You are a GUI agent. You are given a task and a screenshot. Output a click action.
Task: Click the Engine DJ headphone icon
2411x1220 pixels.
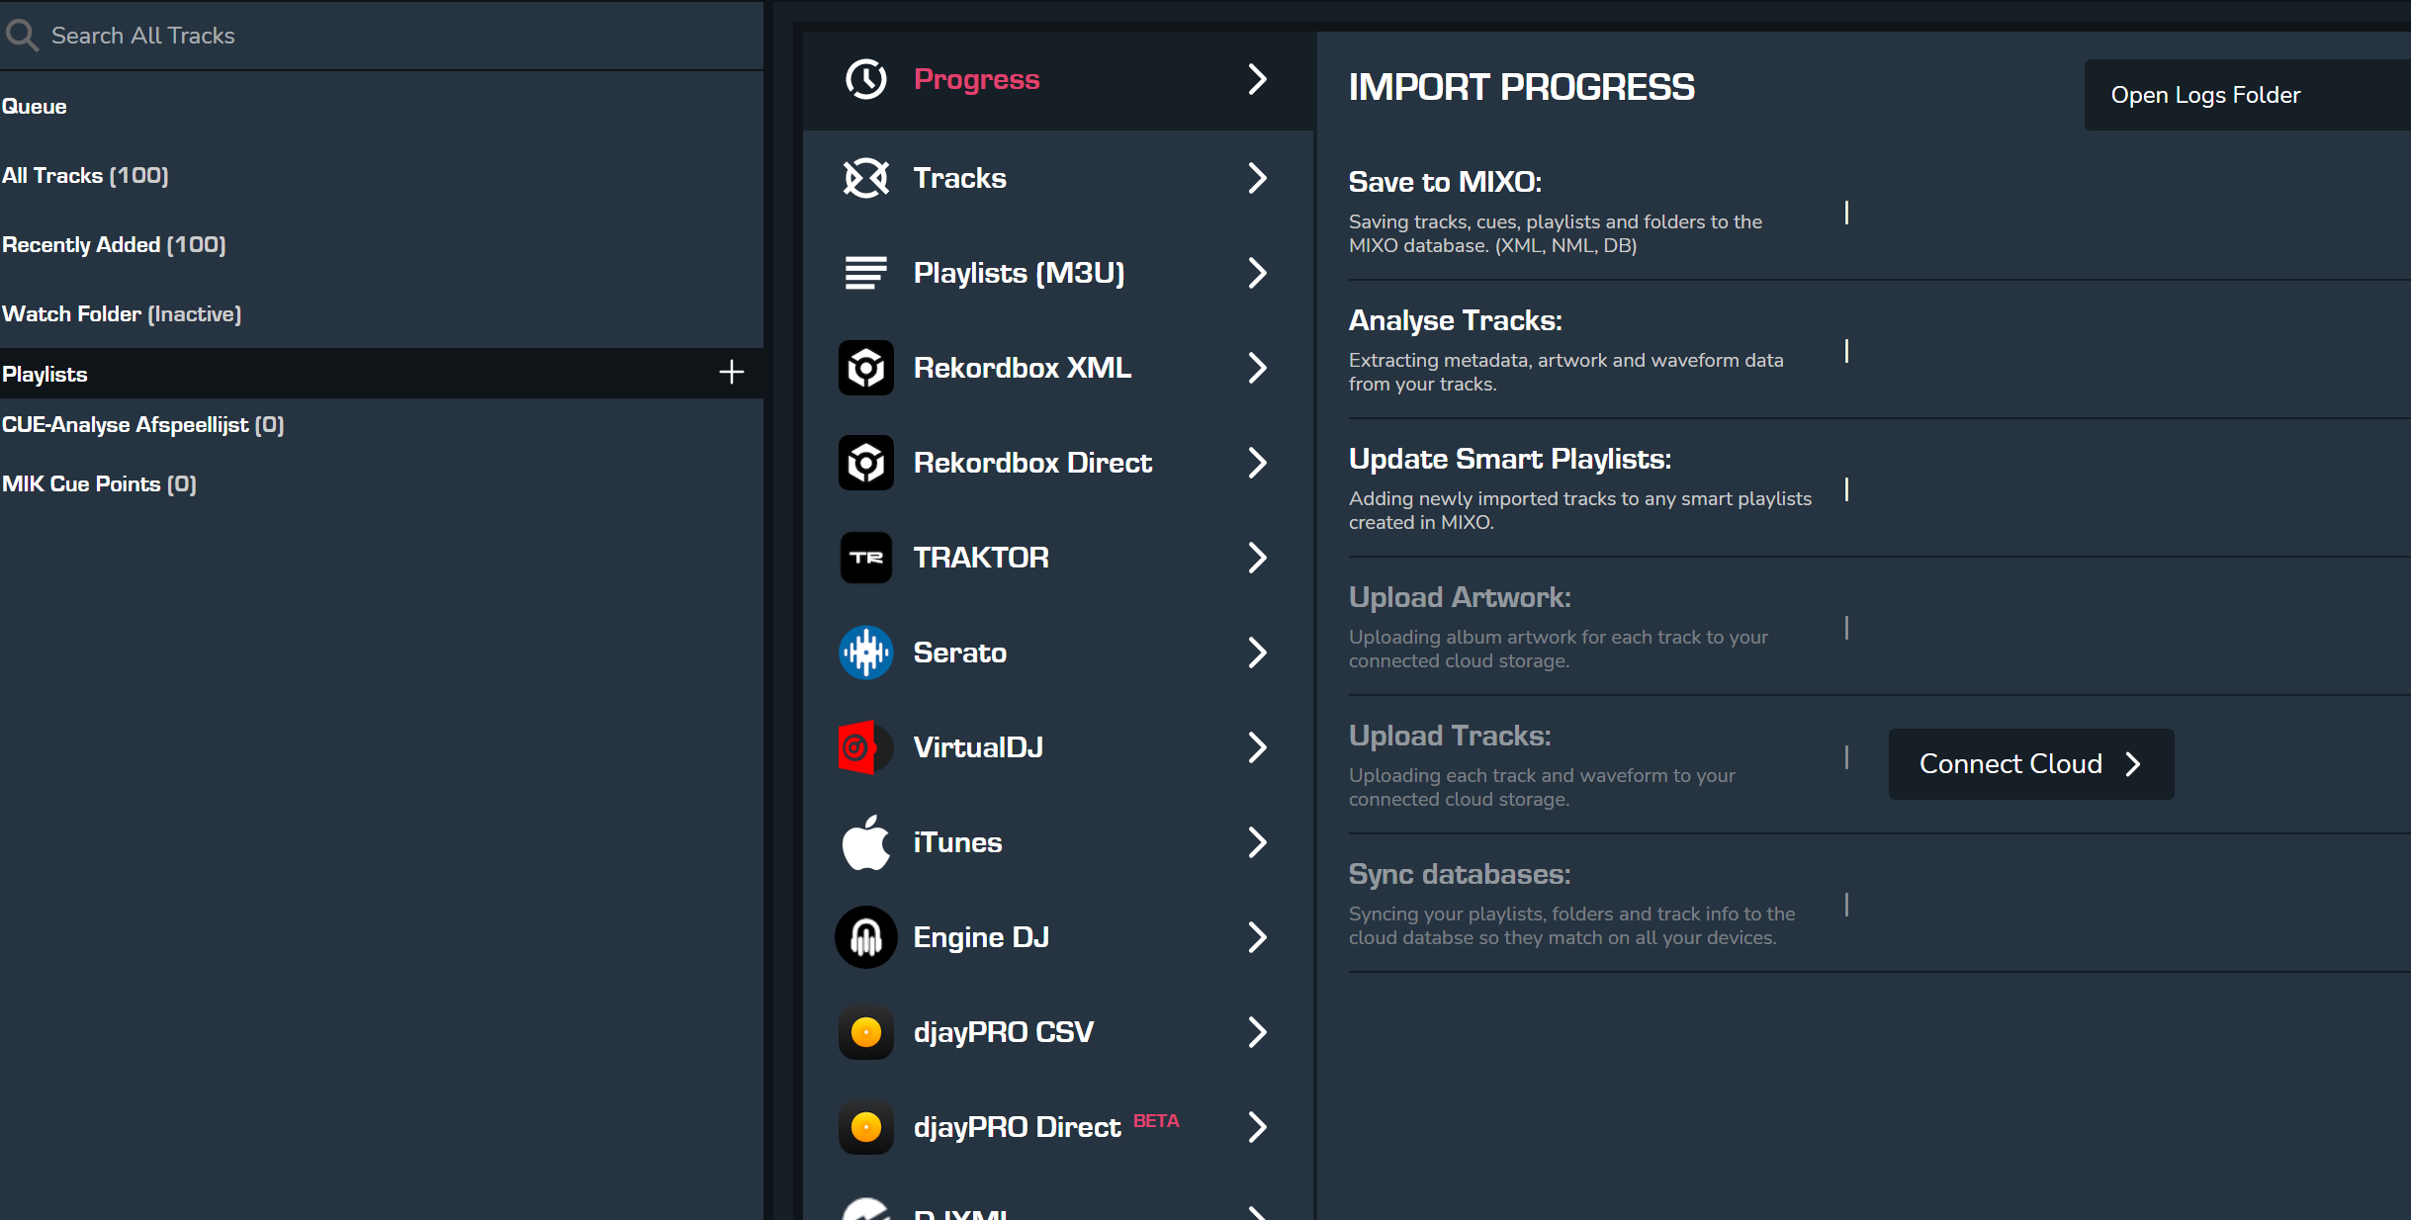pos(865,937)
